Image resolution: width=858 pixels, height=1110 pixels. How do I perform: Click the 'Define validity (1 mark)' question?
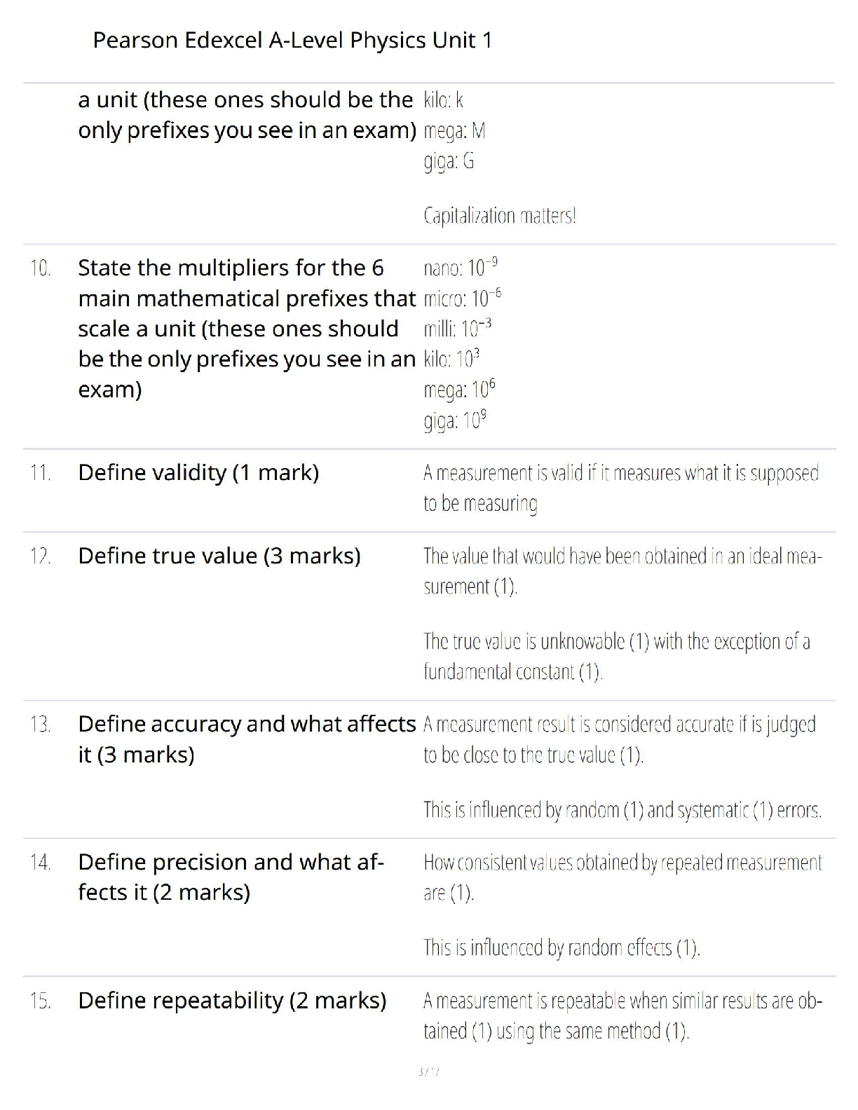198,472
